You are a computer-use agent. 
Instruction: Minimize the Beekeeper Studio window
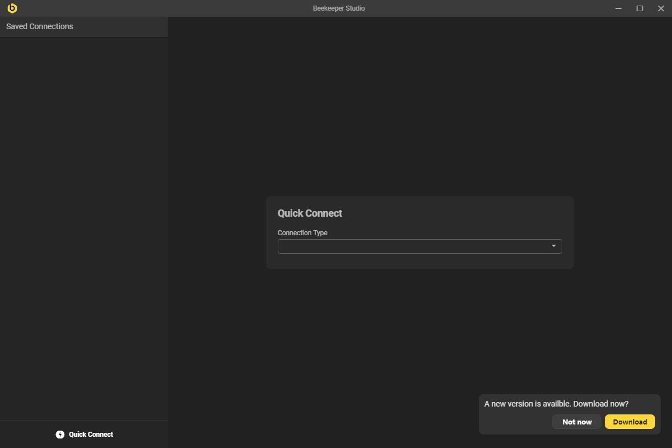click(x=619, y=8)
